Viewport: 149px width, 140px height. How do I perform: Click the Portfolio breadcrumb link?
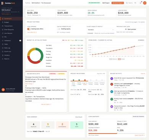point(28,3)
